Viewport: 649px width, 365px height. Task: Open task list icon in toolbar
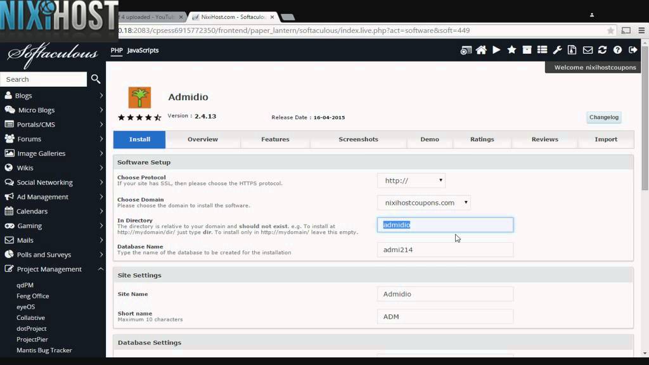[x=543, y=50]
